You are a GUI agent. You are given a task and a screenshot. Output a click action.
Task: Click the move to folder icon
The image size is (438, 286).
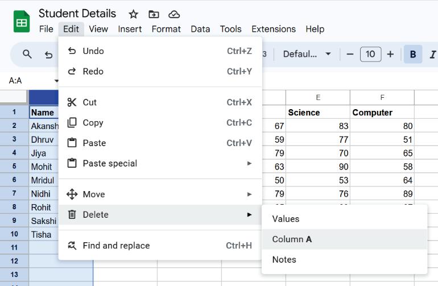(154, 14)
